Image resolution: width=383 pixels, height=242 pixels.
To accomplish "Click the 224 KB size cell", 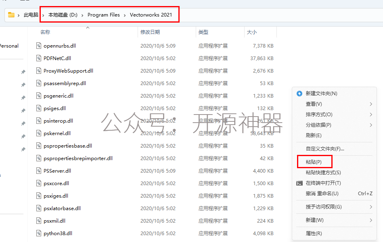I will click(x=265, y=221).
